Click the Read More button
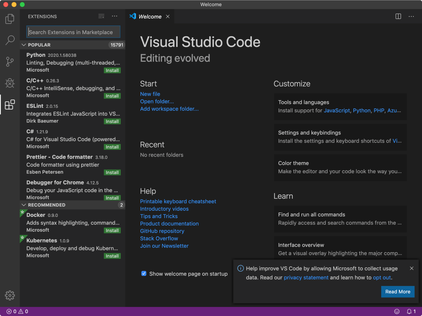422x316 pixels. (x=398, y=292)
